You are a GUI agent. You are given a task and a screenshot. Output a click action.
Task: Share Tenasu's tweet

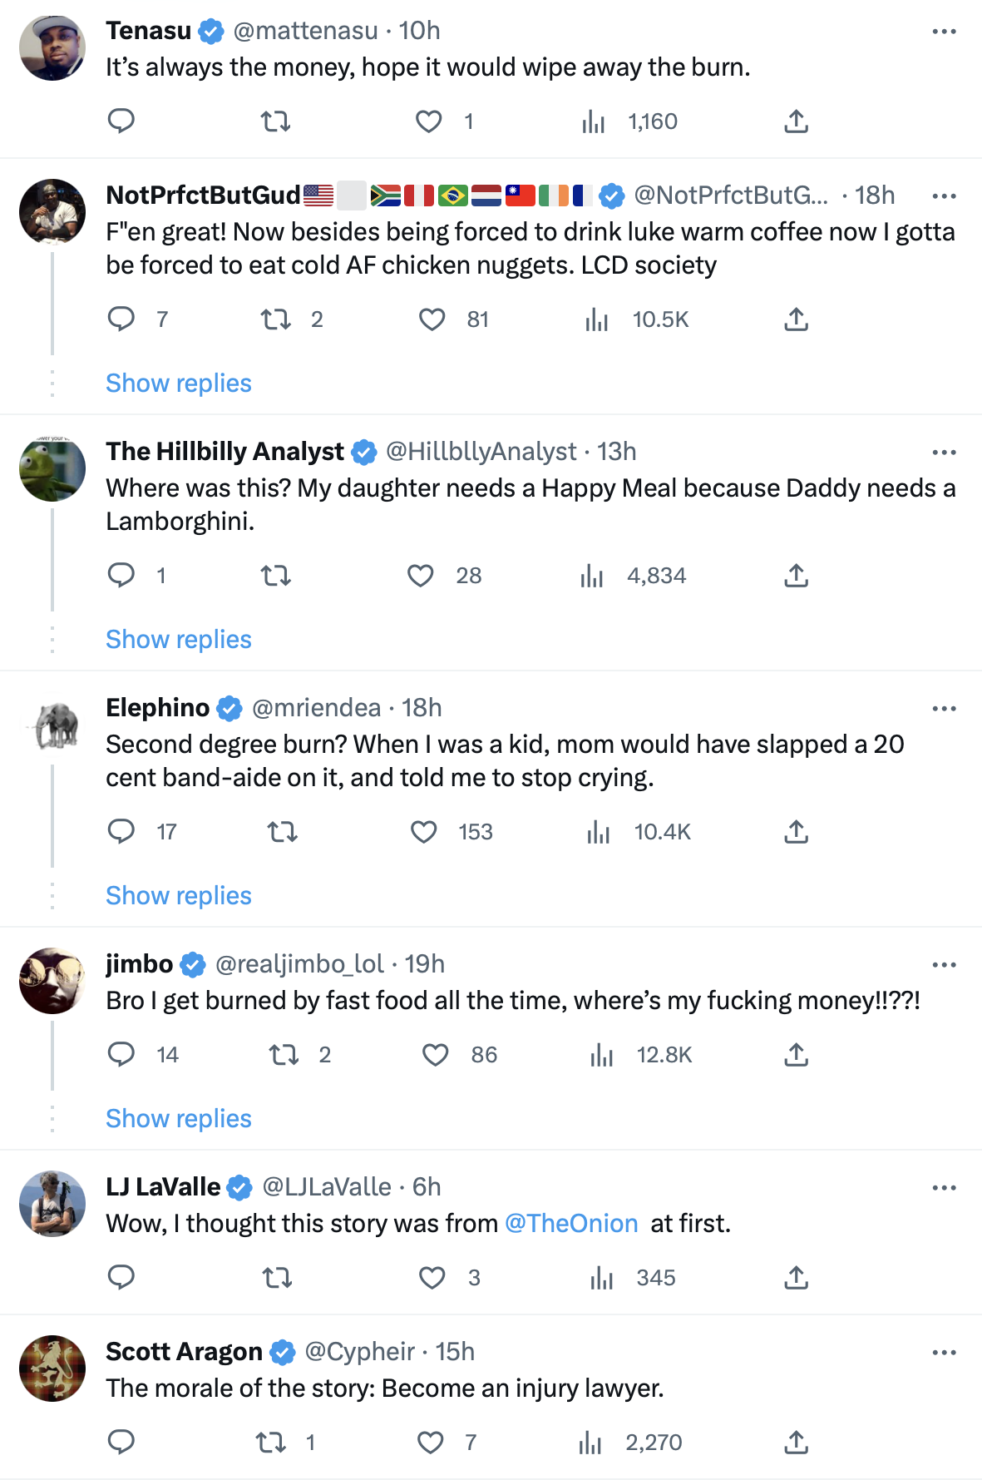point(796,121)
